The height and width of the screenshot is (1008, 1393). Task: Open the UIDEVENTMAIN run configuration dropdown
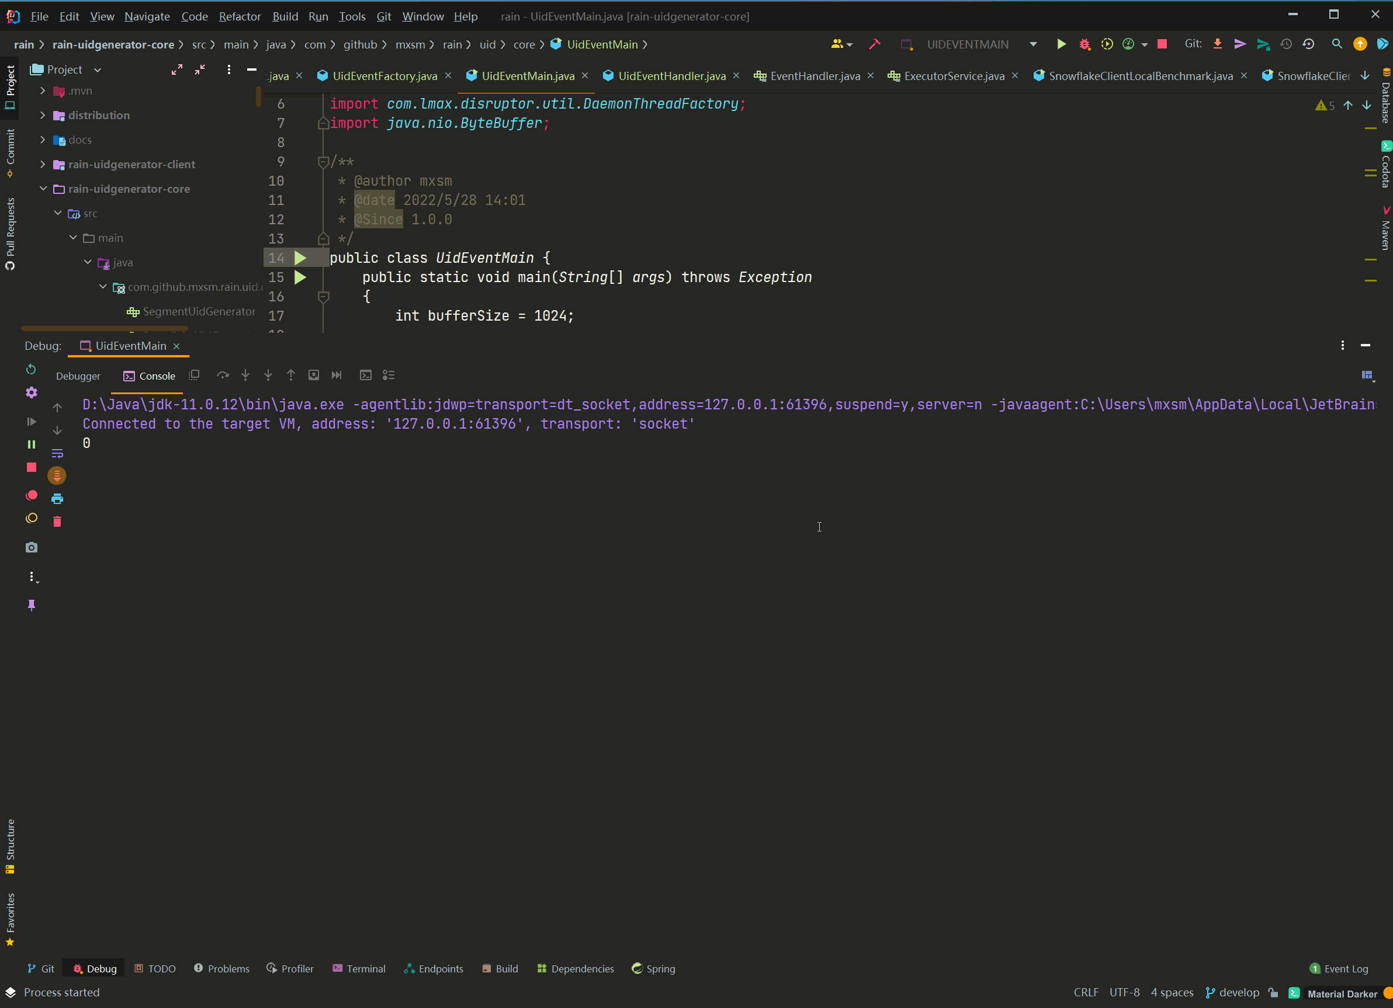1034,44
